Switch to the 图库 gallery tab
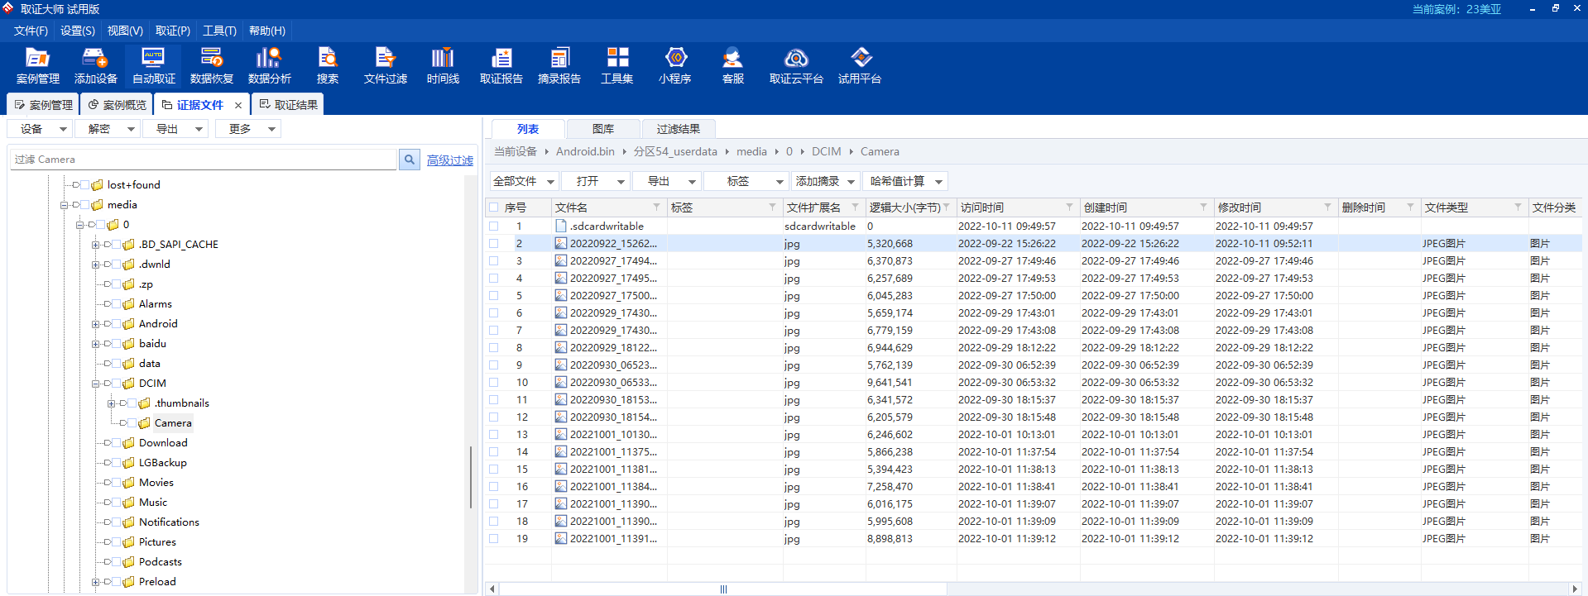The width and height of the screenshot is (1588, 596). 602,129
